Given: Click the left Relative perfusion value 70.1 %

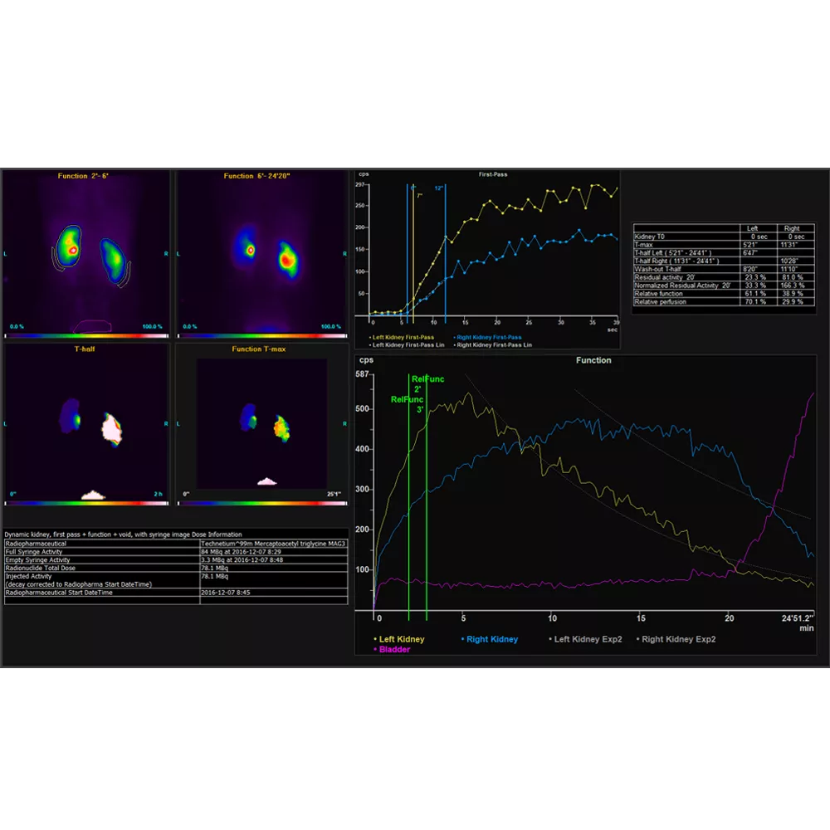Looking at the screenshot, I should 755,302.
